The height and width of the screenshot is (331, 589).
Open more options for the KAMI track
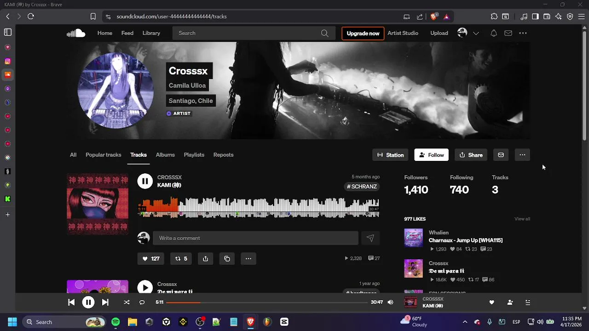coord(248,258)
